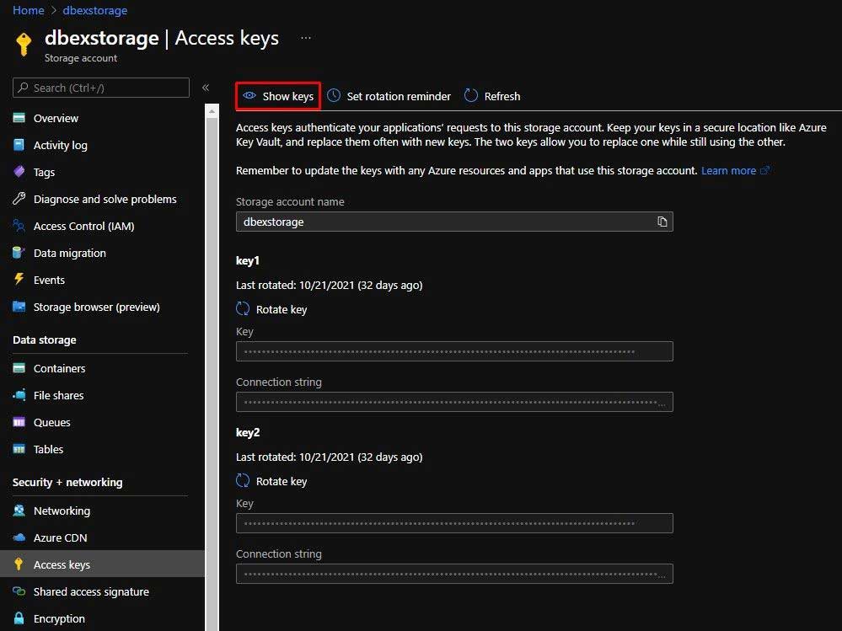
Task: Click the sidebar scrollbar up arrow
Action: [x=212, y=111]
